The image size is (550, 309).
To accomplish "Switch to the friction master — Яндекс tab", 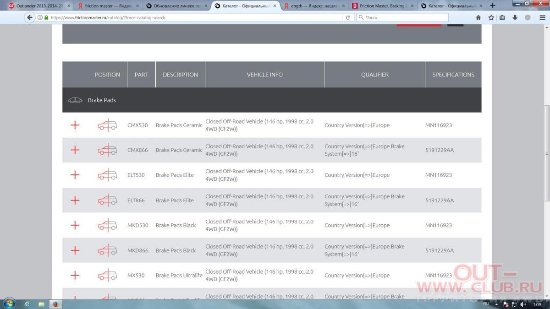I will pos(108,5).
